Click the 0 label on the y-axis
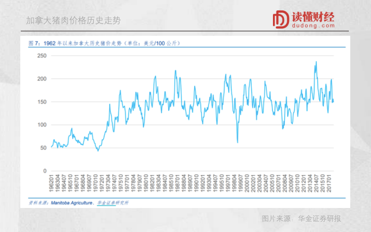The image size is (371, 232). pyautogui.click(x=45, y=171)
